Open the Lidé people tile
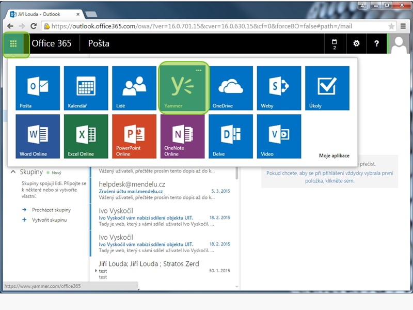This screenshot has height=310, width=413. 134,88
